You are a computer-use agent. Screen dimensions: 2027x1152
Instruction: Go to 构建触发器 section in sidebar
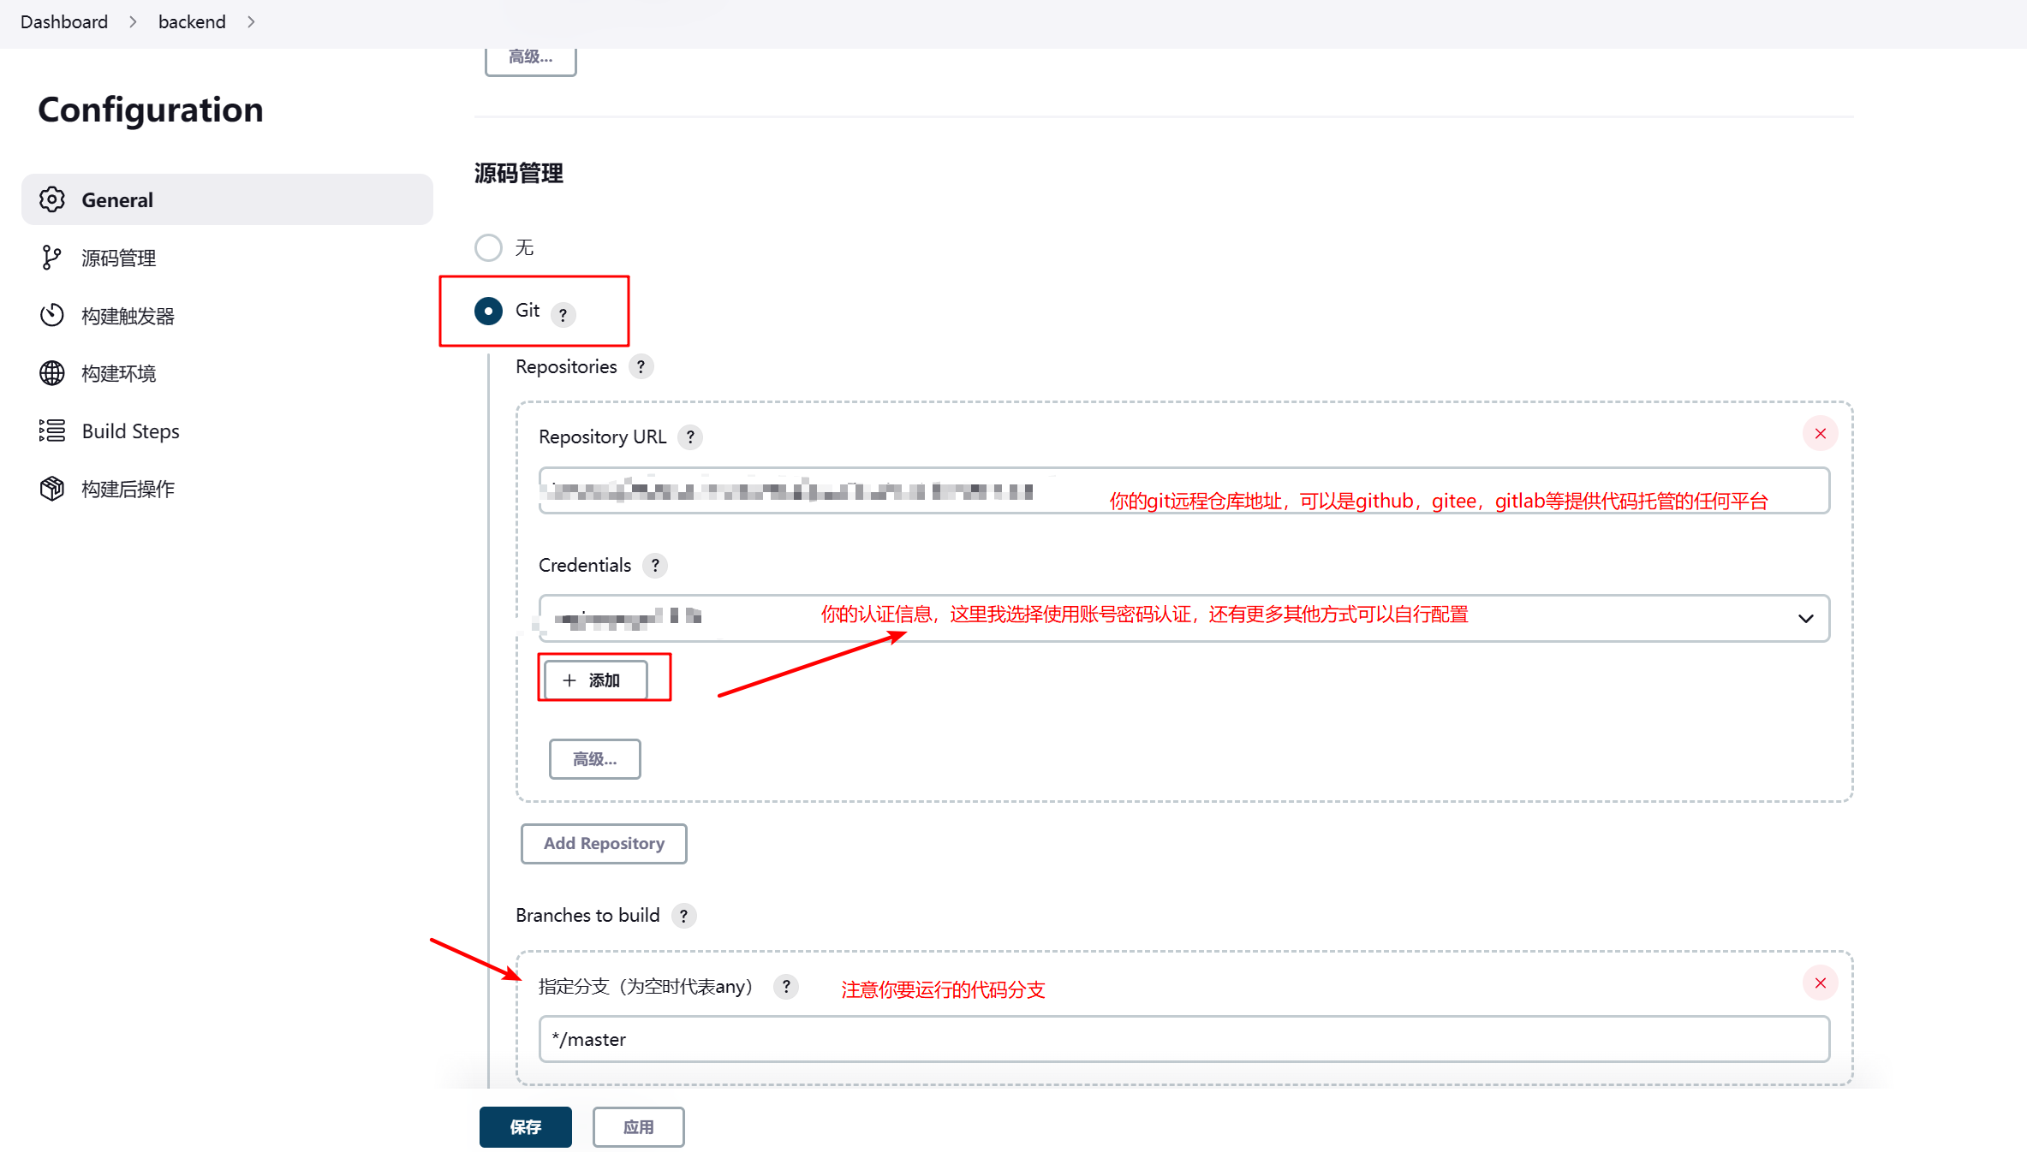128,316
